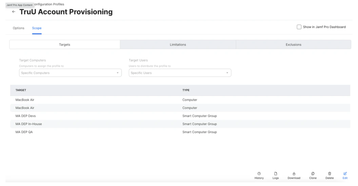Clone this configuration profile

click(313, 175)
